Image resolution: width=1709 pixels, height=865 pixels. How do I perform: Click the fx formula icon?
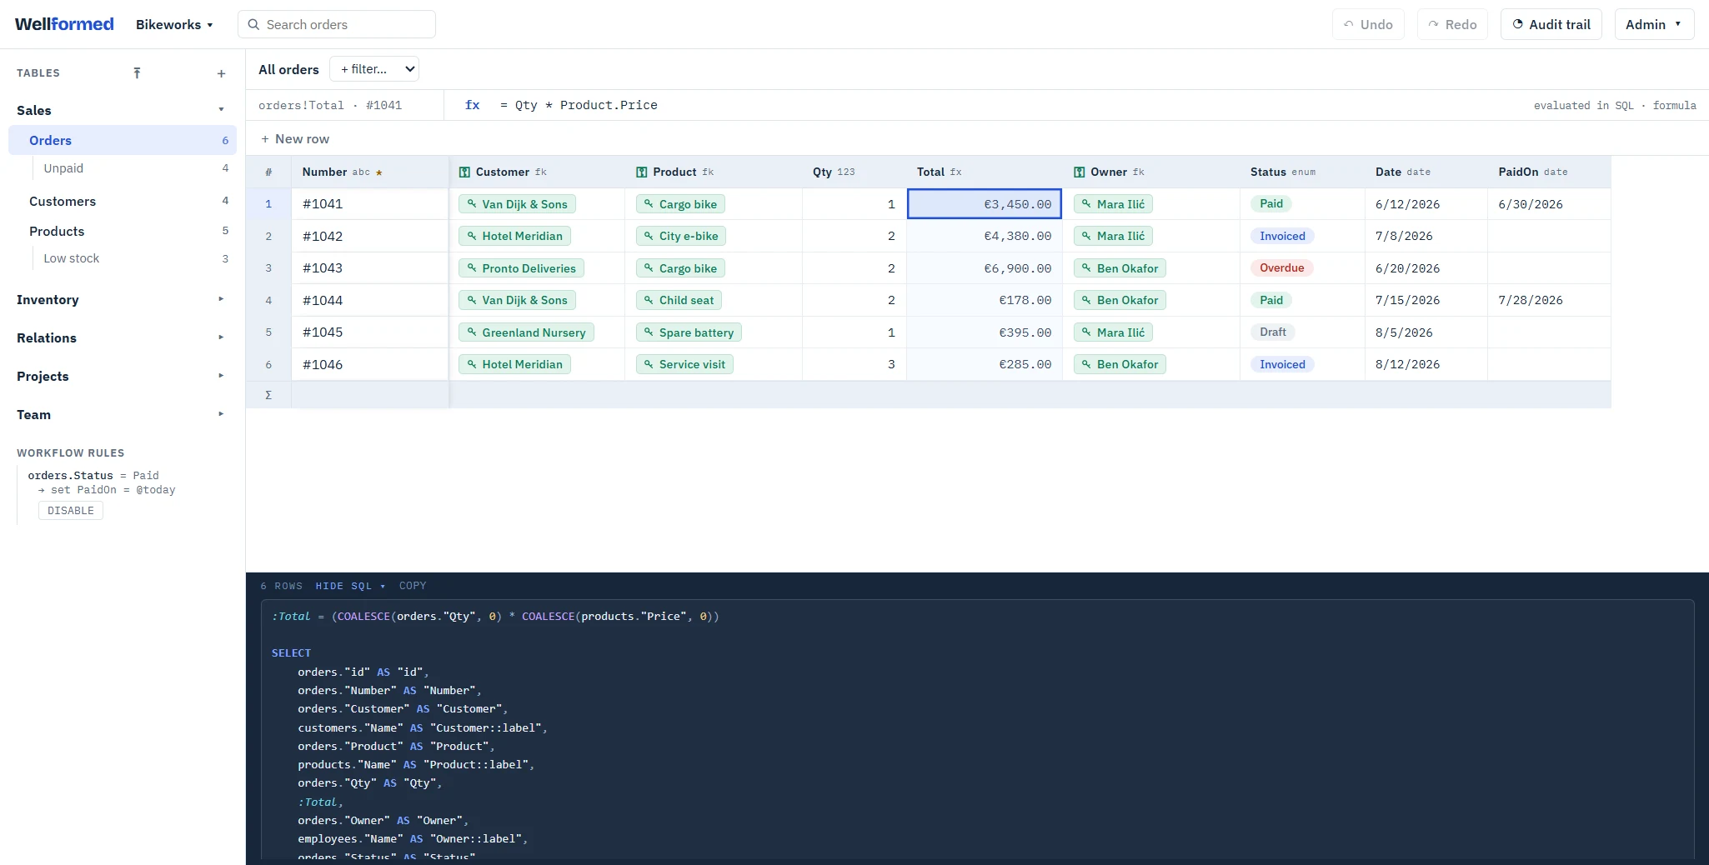click(x=473, y=105)
